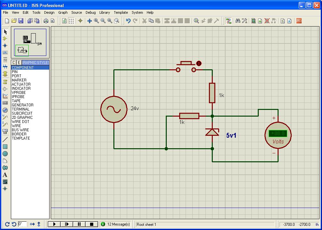Click the Print icon in the toolbar
The image size is (322, 230).
pos(46,21)
